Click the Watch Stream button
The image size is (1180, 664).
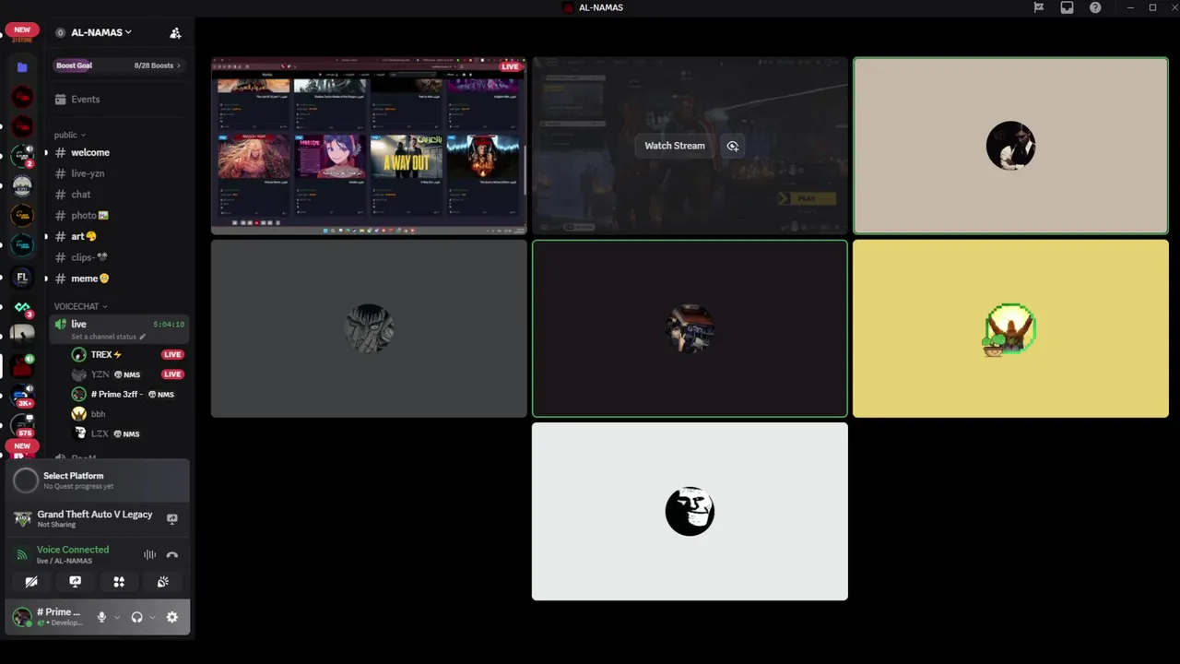tap(675, 146)
